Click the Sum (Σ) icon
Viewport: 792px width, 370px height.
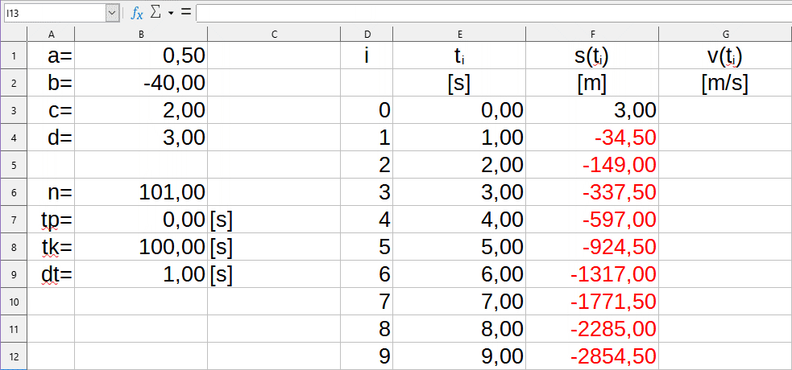click(156, 13)
